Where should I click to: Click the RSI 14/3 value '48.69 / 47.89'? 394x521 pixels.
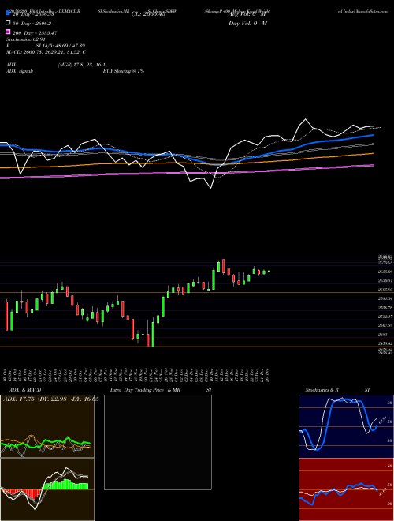coord(70,46)
